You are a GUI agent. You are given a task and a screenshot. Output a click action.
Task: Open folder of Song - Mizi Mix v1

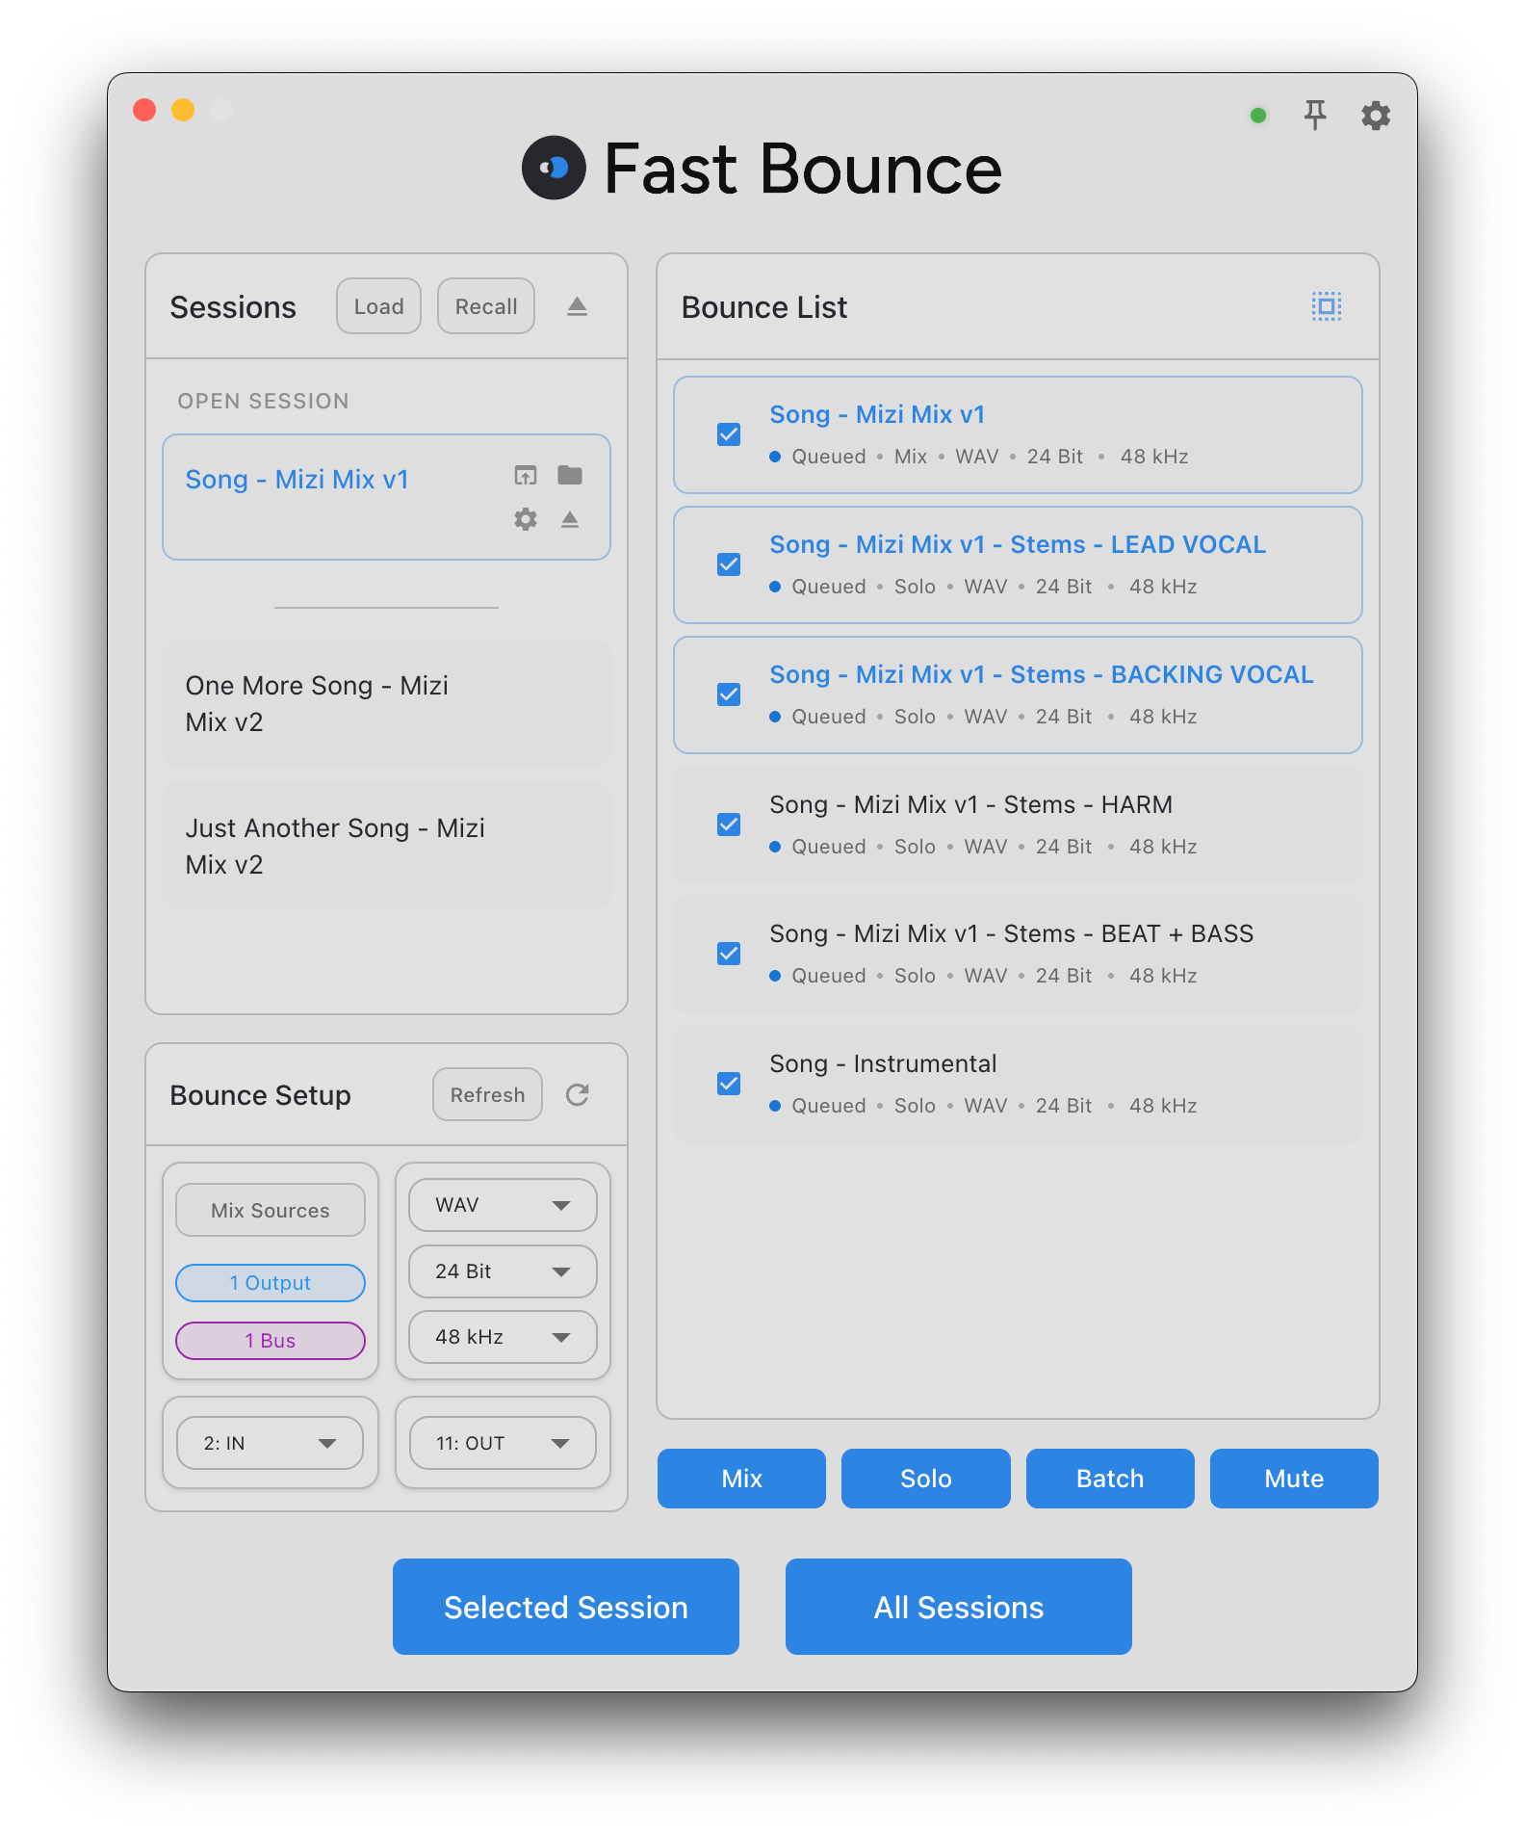[x=570, y=475]
